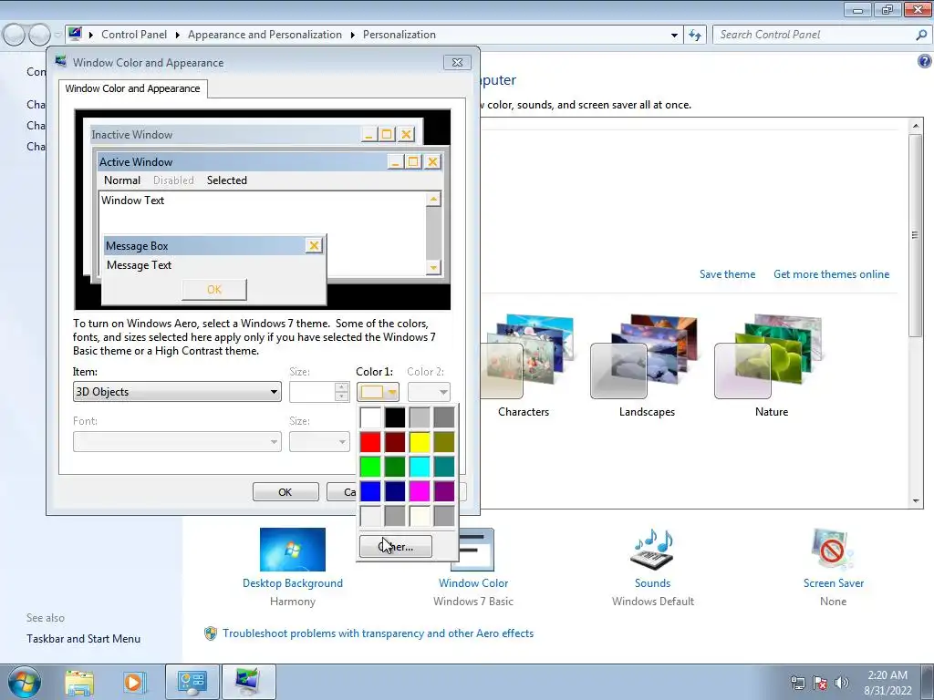Viewport: 934px width, 700px height.
Task: Click scroll down arrow in themes list
Action: pyautogui.click(x=916, y=501)
